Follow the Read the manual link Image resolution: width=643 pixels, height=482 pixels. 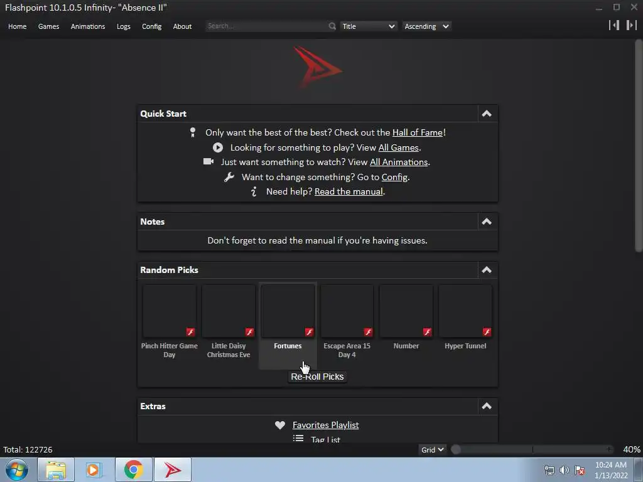coord(349,191)
